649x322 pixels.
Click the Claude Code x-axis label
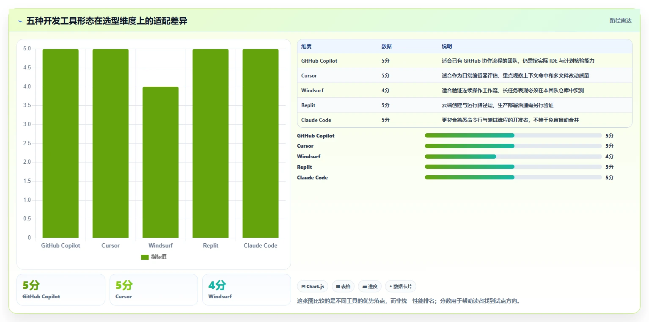261,245
